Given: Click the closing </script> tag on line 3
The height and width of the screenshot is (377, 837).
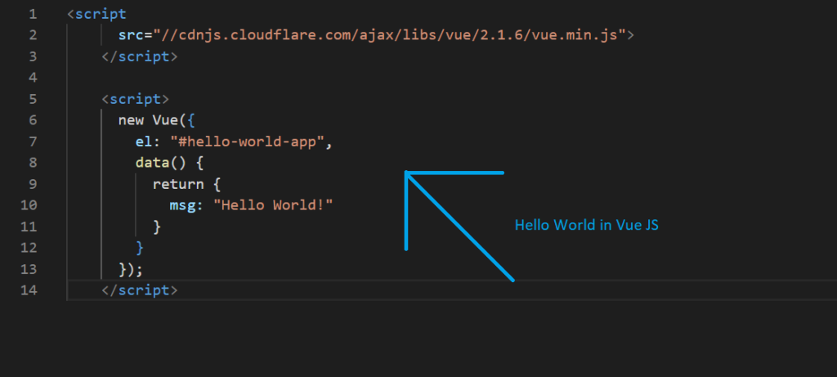Looking at the screenshot, I should (x=140, y=56).
